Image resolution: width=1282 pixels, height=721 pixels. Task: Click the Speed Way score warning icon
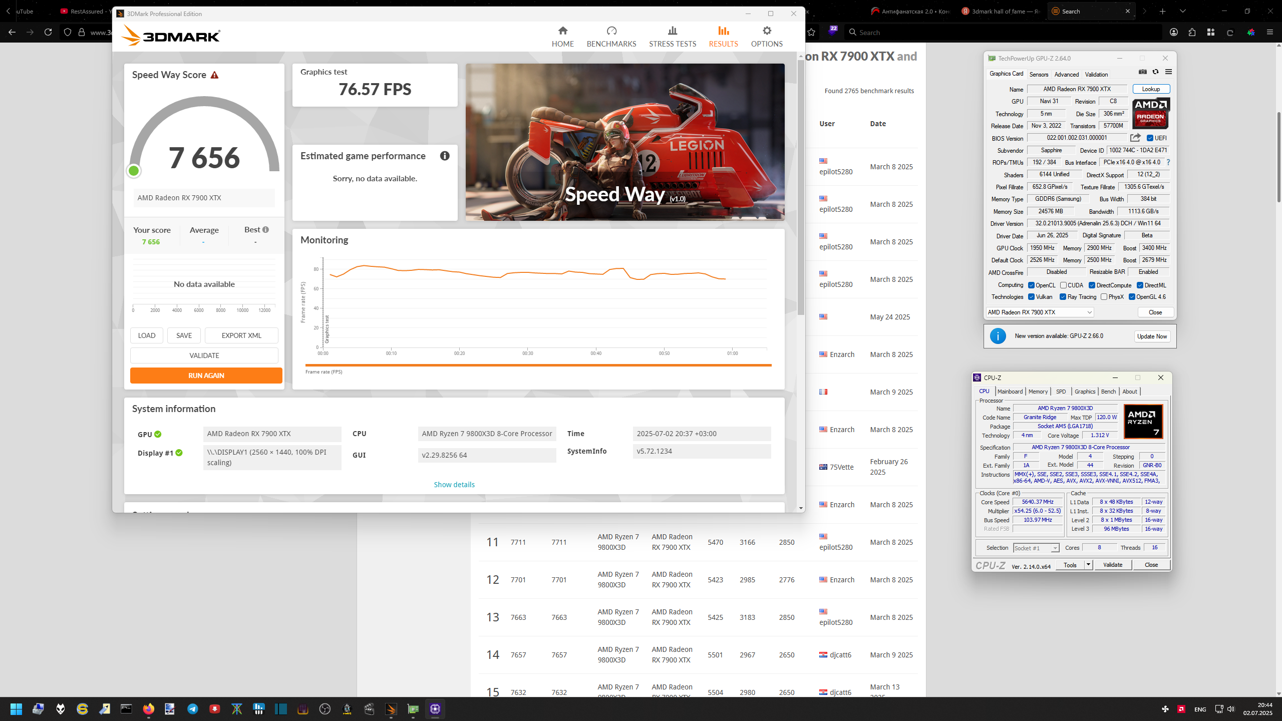tap(214, 75)
